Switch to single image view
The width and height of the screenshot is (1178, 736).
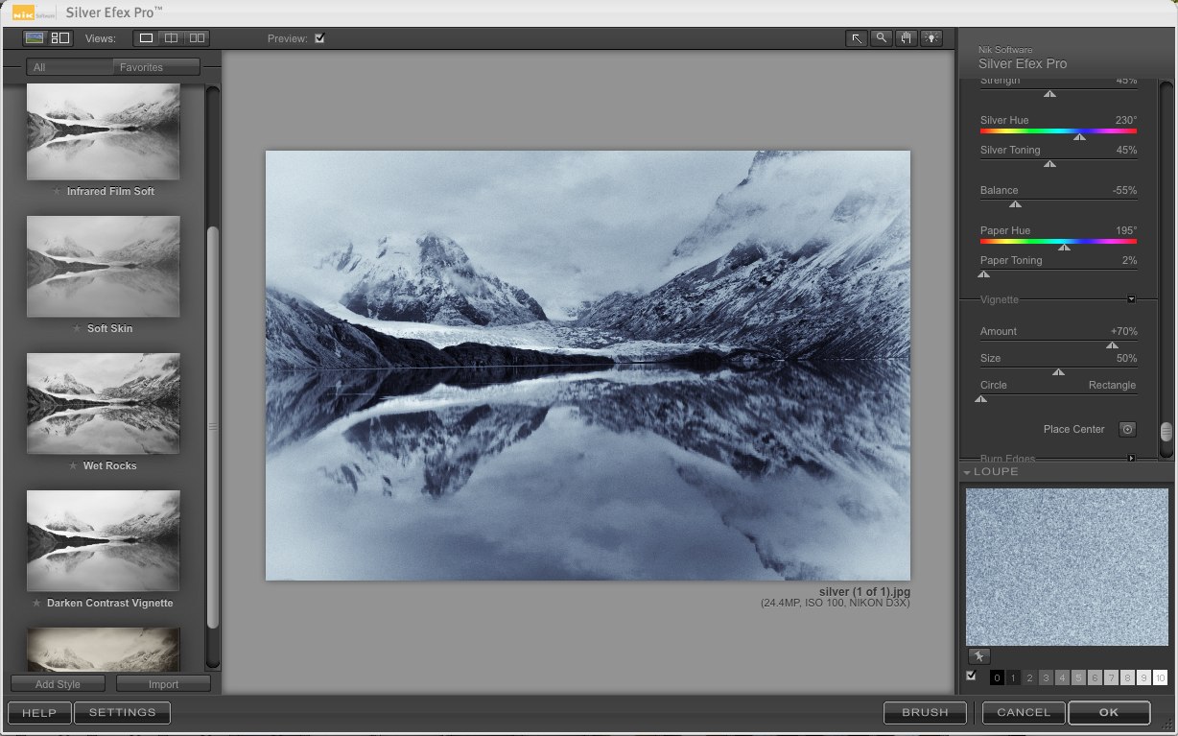pyautogui.click(x=146, y=38)
